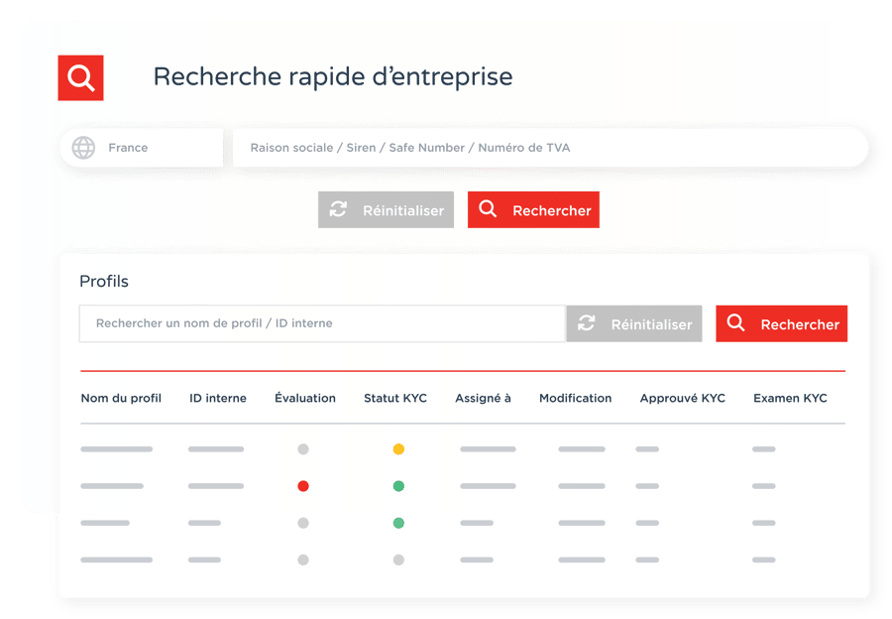Click the green Statut KYC dot in the second row
Viewport: 892px width, 619px height.
pyautogui.click(x=398, y=486)
